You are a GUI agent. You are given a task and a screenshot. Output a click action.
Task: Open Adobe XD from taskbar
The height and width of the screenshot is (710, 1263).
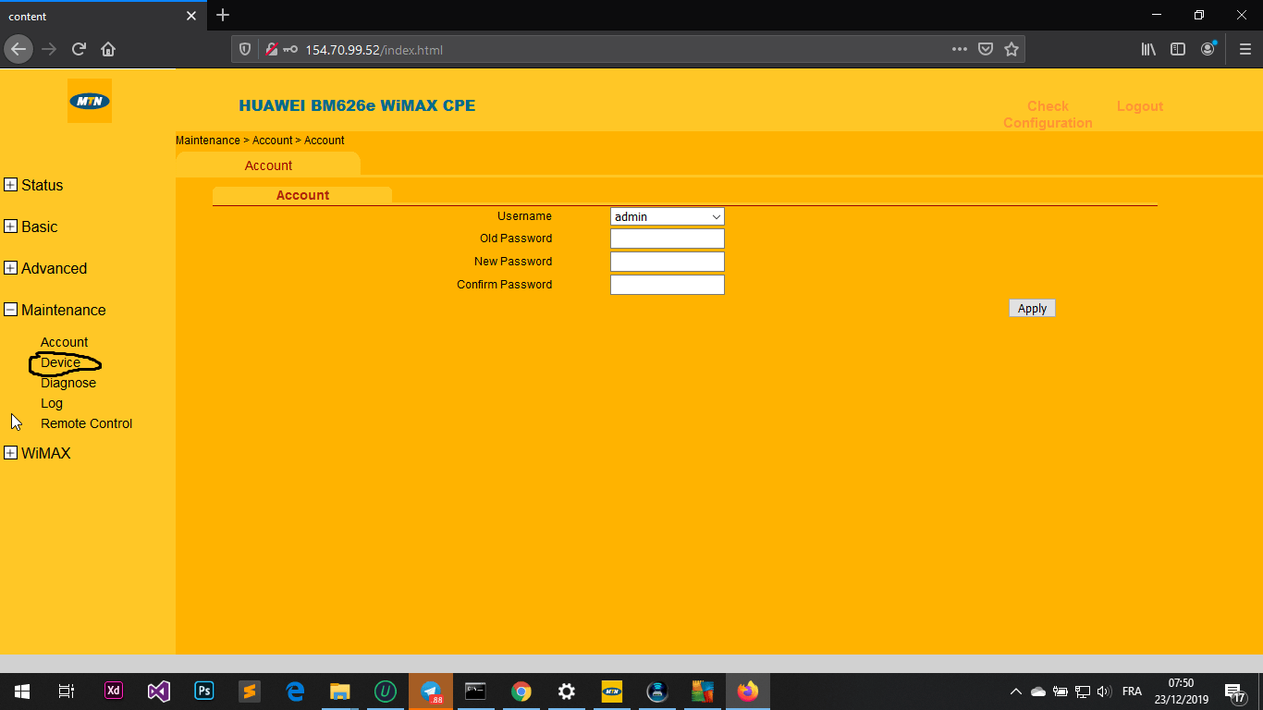pos(114,692)
